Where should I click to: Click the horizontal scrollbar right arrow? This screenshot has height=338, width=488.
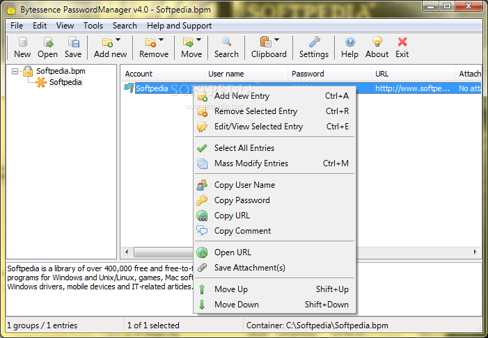(x=475, y=252)
